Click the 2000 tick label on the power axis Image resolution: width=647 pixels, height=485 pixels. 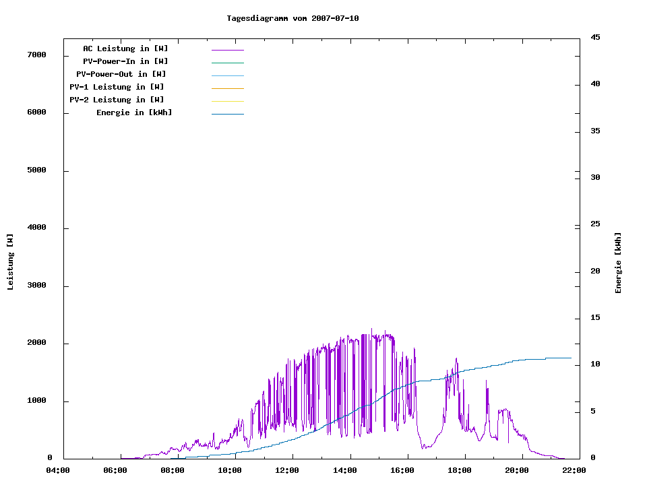36,343
